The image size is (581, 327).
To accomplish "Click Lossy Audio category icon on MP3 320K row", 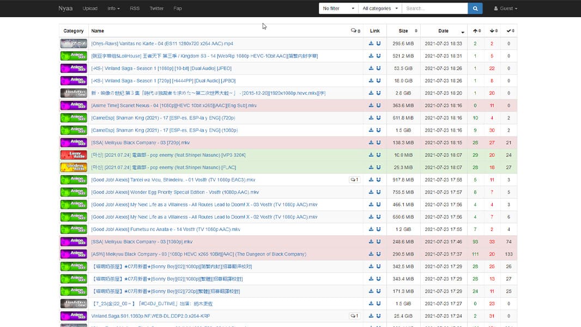I will [x=74, y=155].
